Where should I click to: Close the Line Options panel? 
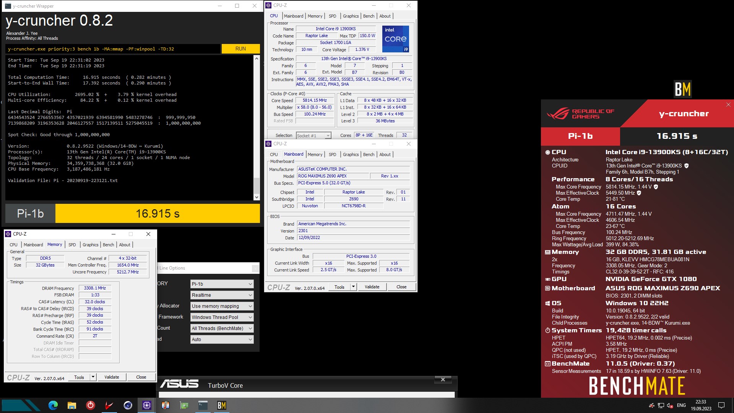click(x=255, y=268)
